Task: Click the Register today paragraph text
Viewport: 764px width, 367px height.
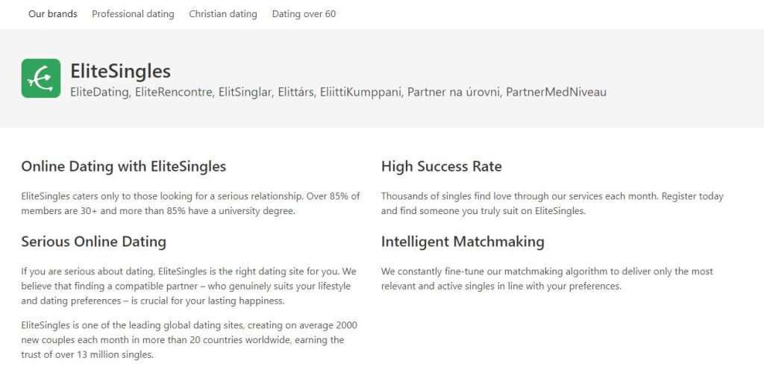Action: click(x=552, y=204)
